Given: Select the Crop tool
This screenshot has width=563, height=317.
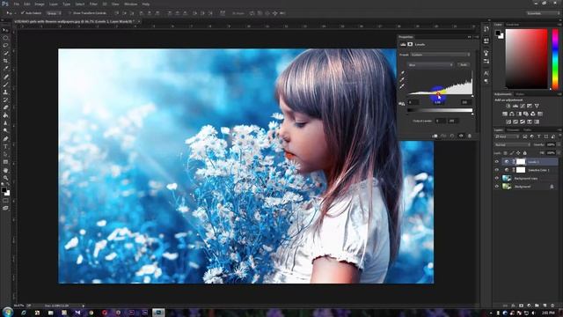Looking at the screenshot, I should coord(5,61).
